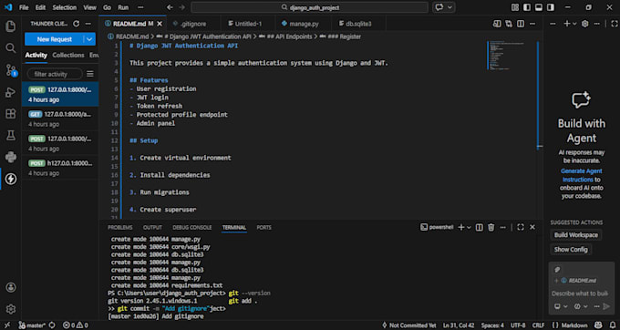The width and height of the screenshot is (620, 330).
Task: Open the View menu
Action: pyautogui.click(x=90, y=7)
